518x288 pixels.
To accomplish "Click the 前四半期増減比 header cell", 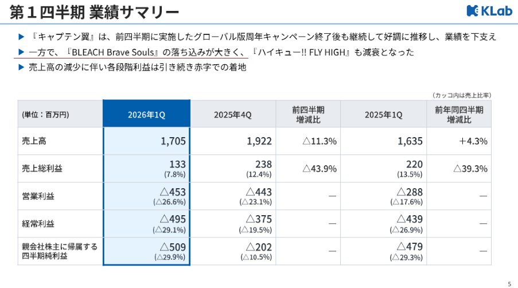I will 308,114.
